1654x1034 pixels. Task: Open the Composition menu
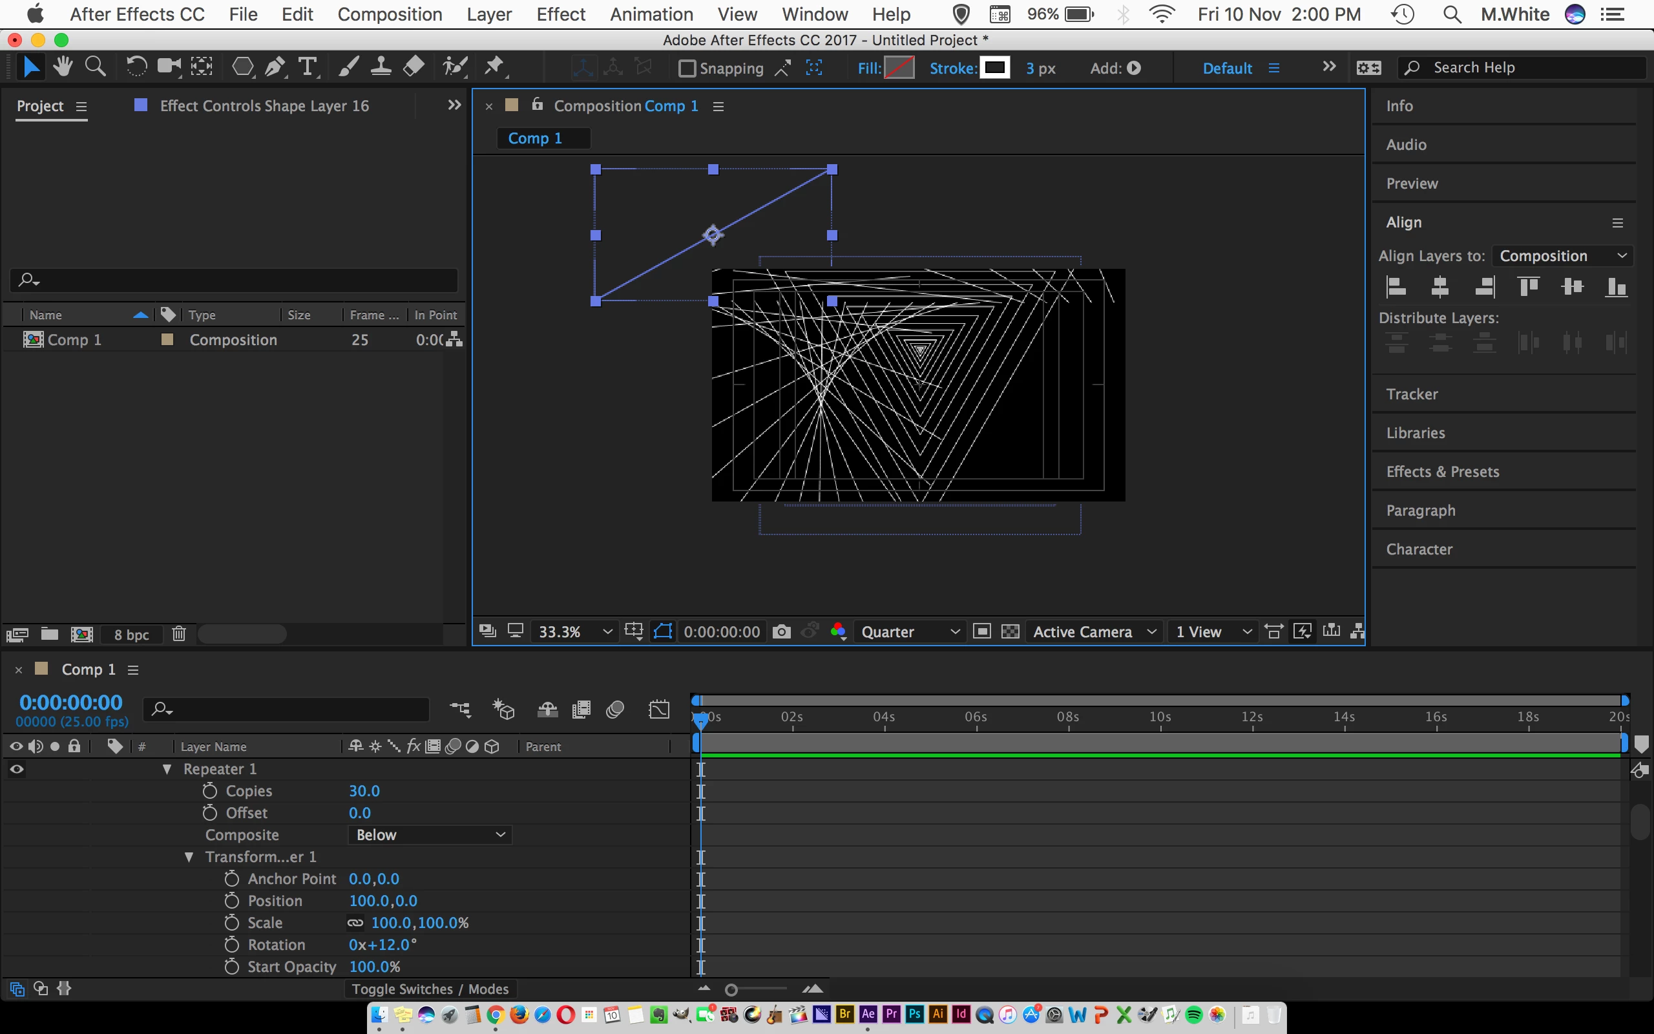(x=390, y=14)
